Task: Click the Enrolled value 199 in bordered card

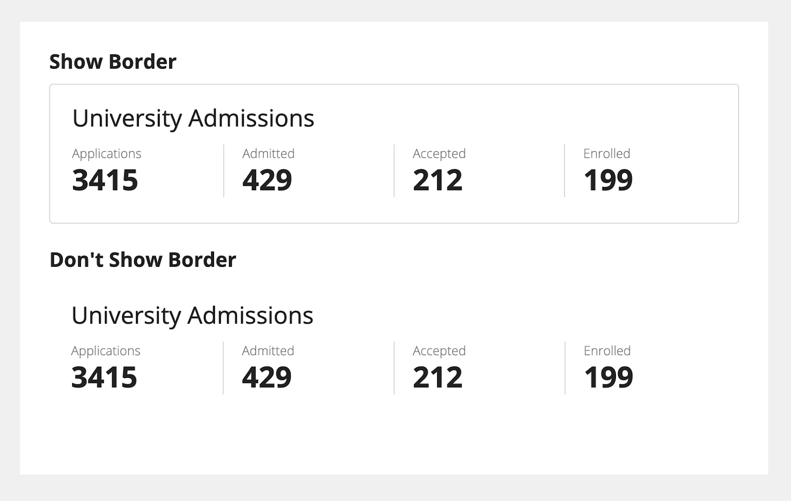Action: pos(609,180)
